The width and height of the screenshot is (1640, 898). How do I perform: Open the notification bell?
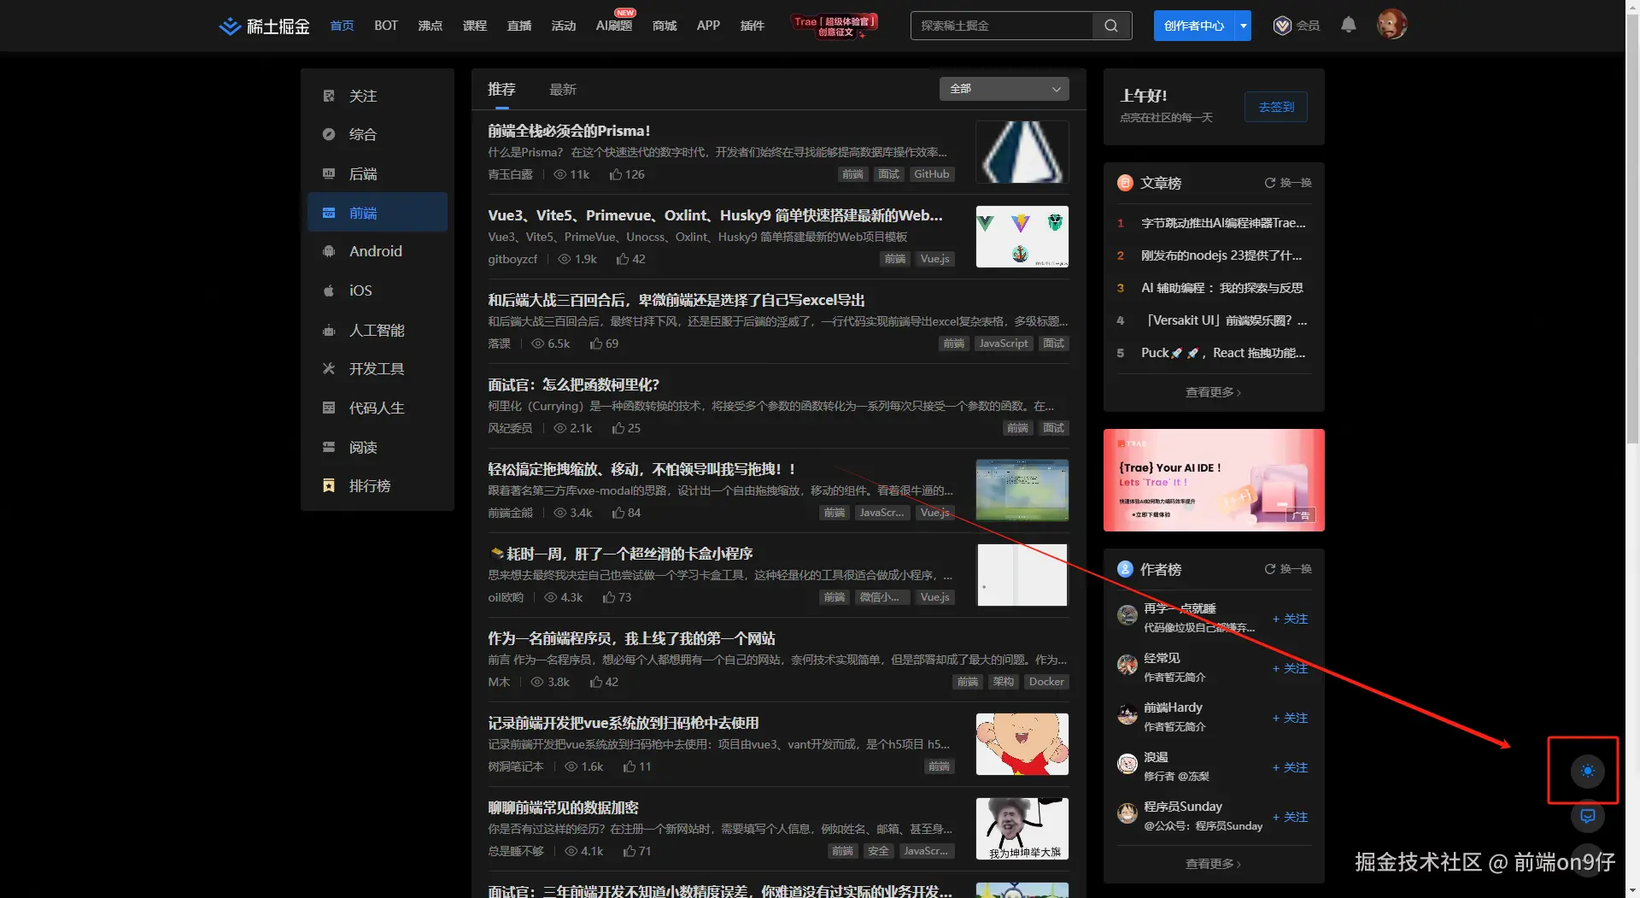[x=1349, y=25]
